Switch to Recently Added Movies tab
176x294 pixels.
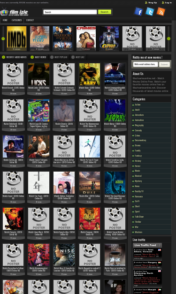15,57
